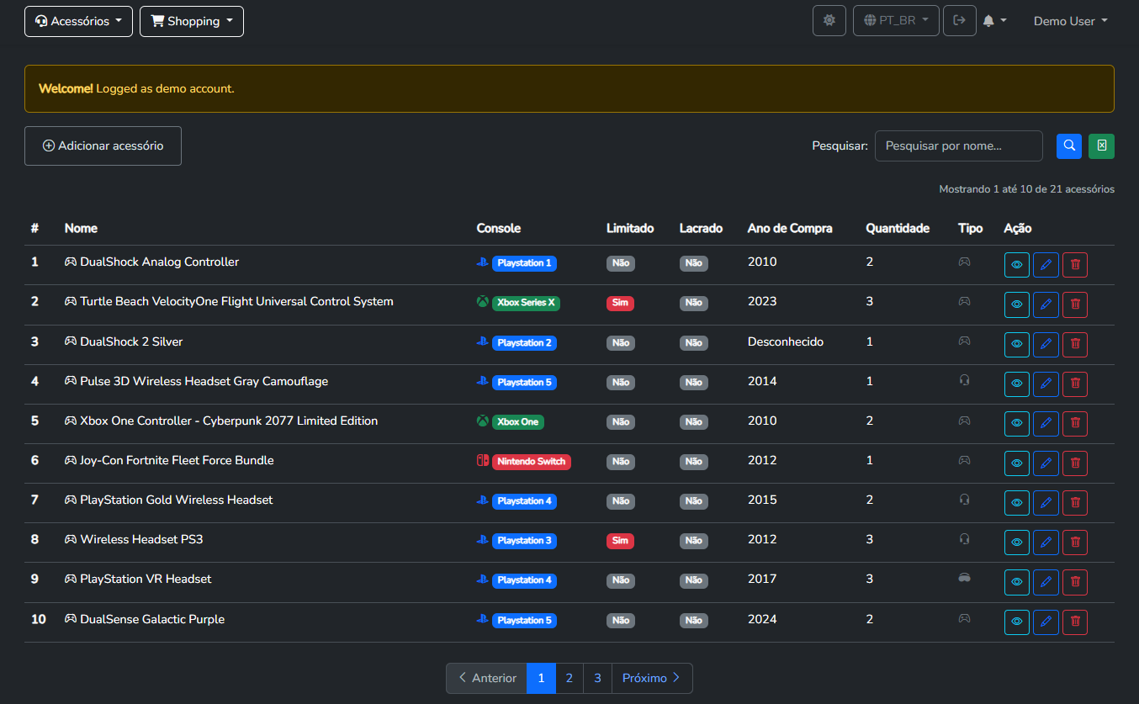Click trash icon for PlayStation VR Headset

[x=1074, y=582]
